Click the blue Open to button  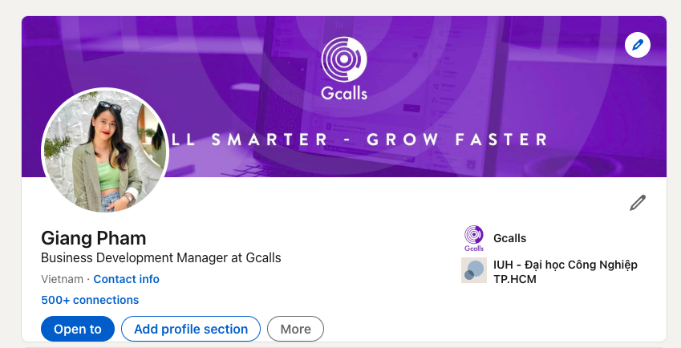78,329
